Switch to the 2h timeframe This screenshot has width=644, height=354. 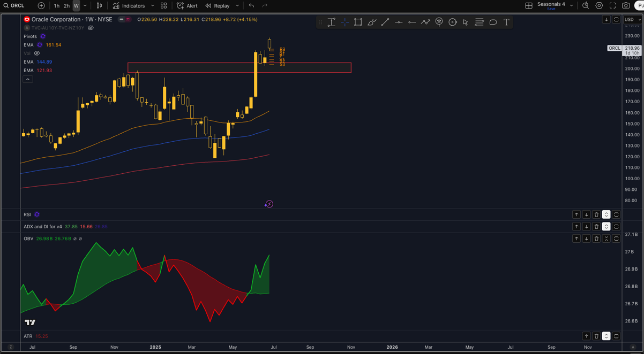pos(66,5)
